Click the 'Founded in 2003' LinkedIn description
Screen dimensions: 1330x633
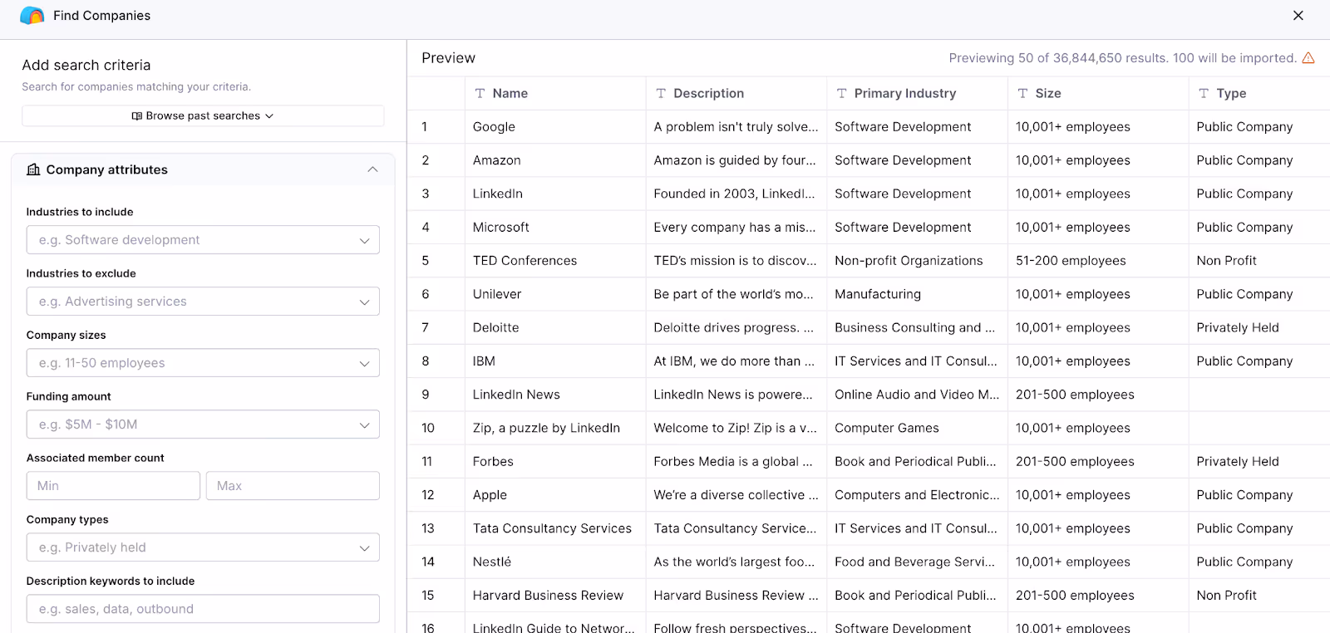click(x=736, y=194)
